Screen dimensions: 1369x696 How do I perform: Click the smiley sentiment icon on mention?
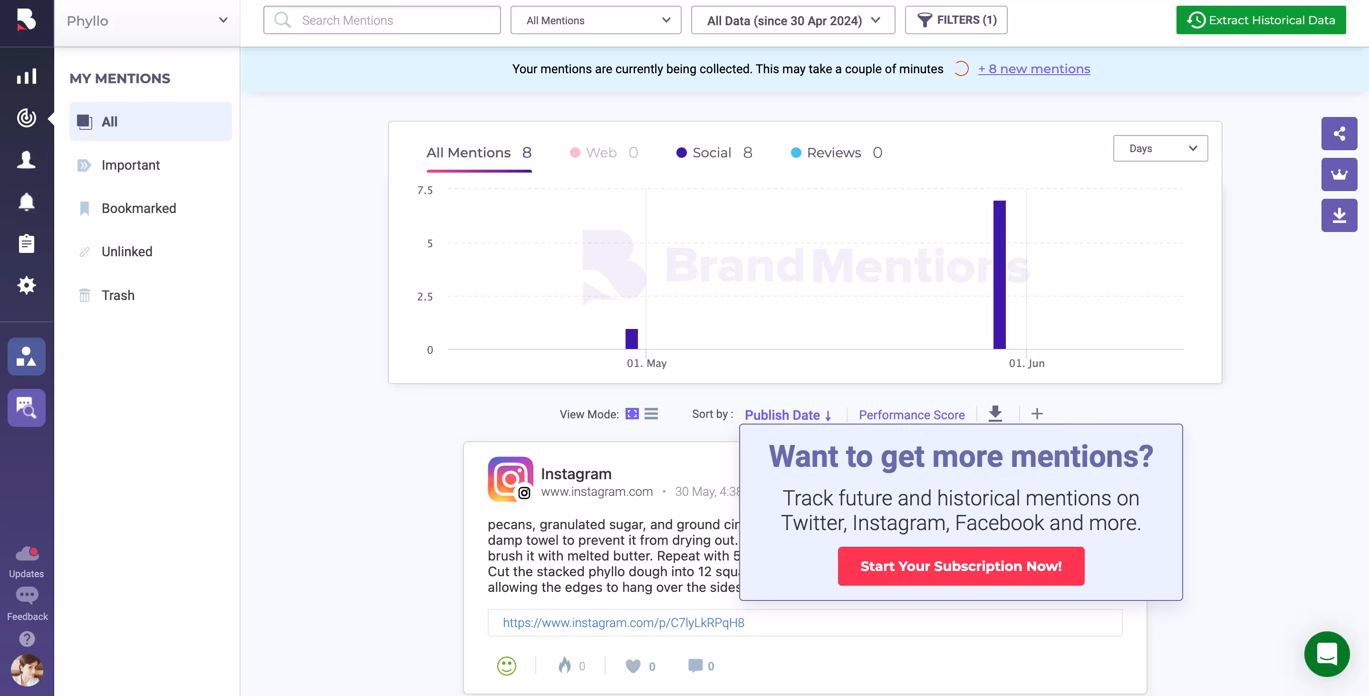506,666
